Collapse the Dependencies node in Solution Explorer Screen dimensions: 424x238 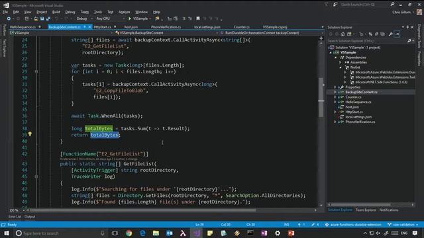(x=336, y=58)
